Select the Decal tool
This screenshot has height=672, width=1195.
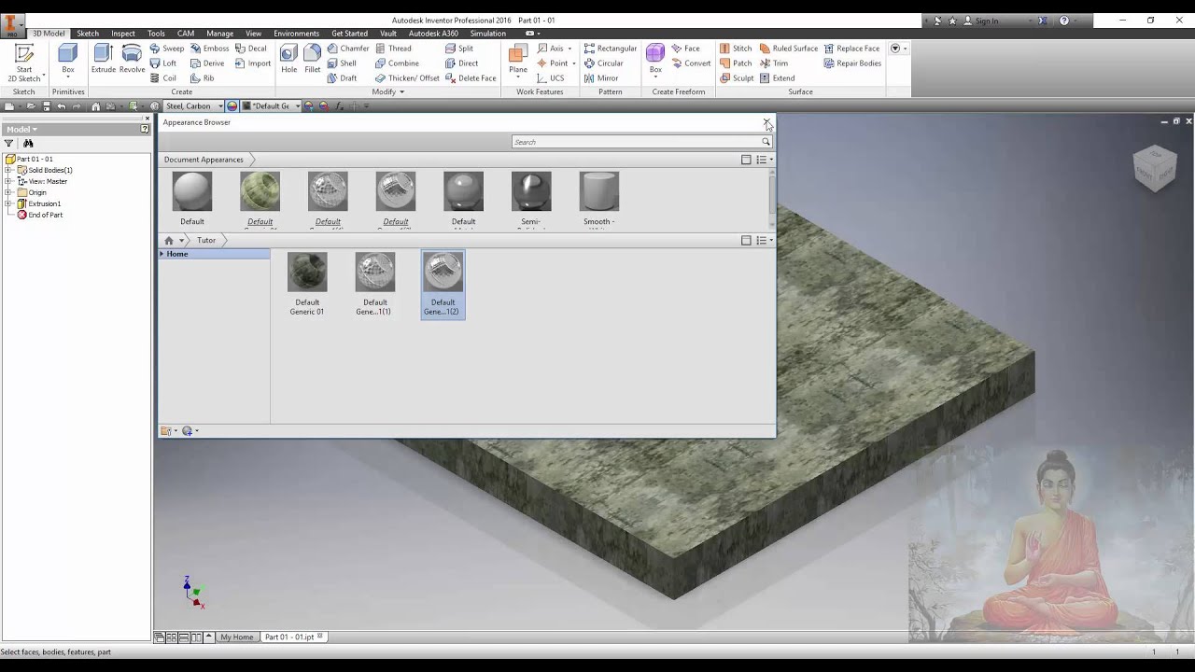(250, 49)
